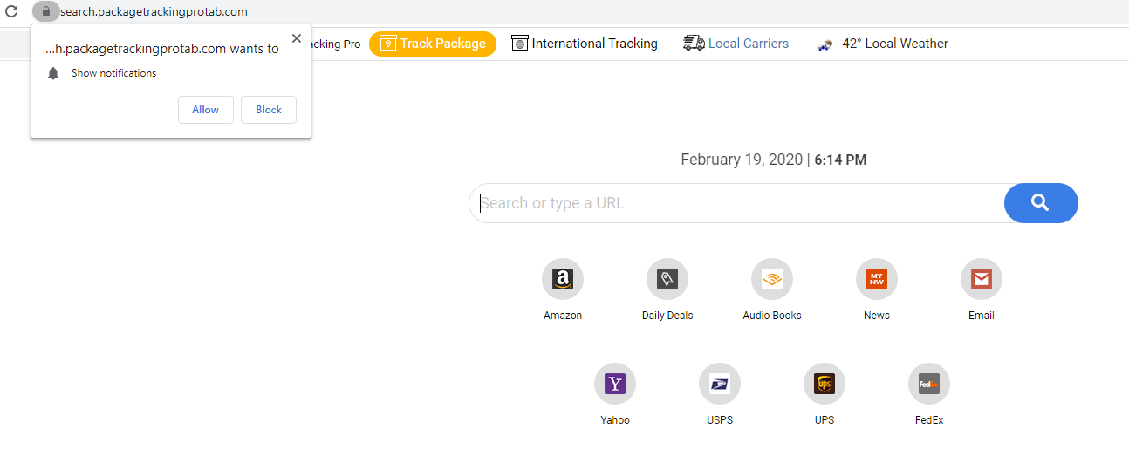The image size is (1129, 456).
Task: Open the Daily Deals tag icon
Action: coord(667,280)
